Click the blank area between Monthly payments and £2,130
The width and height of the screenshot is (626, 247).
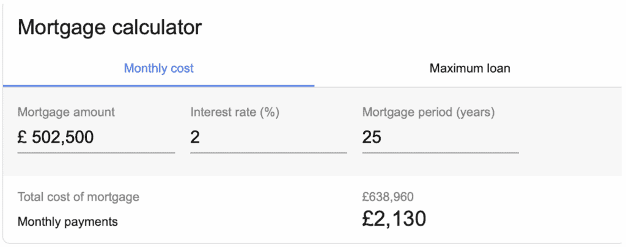tap(240, 221)
